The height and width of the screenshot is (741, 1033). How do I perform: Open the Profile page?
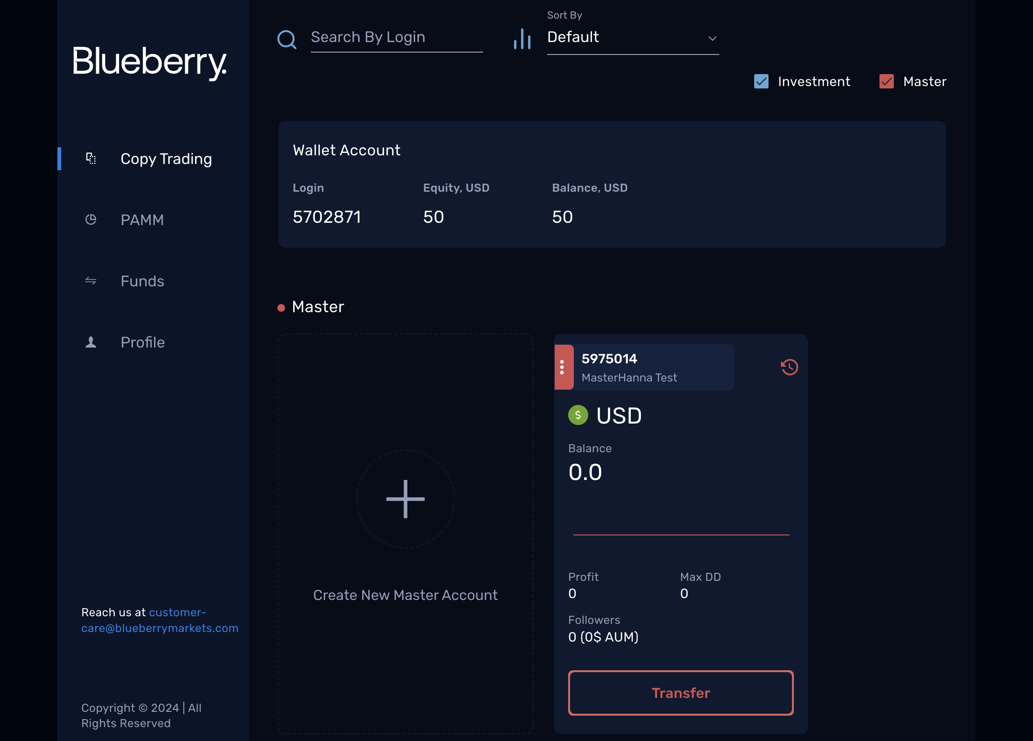(x=143, y=342)
